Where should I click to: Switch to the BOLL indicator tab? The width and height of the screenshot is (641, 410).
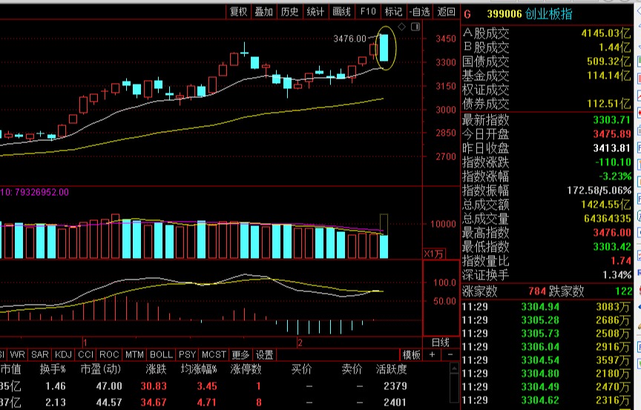[161, 355]
